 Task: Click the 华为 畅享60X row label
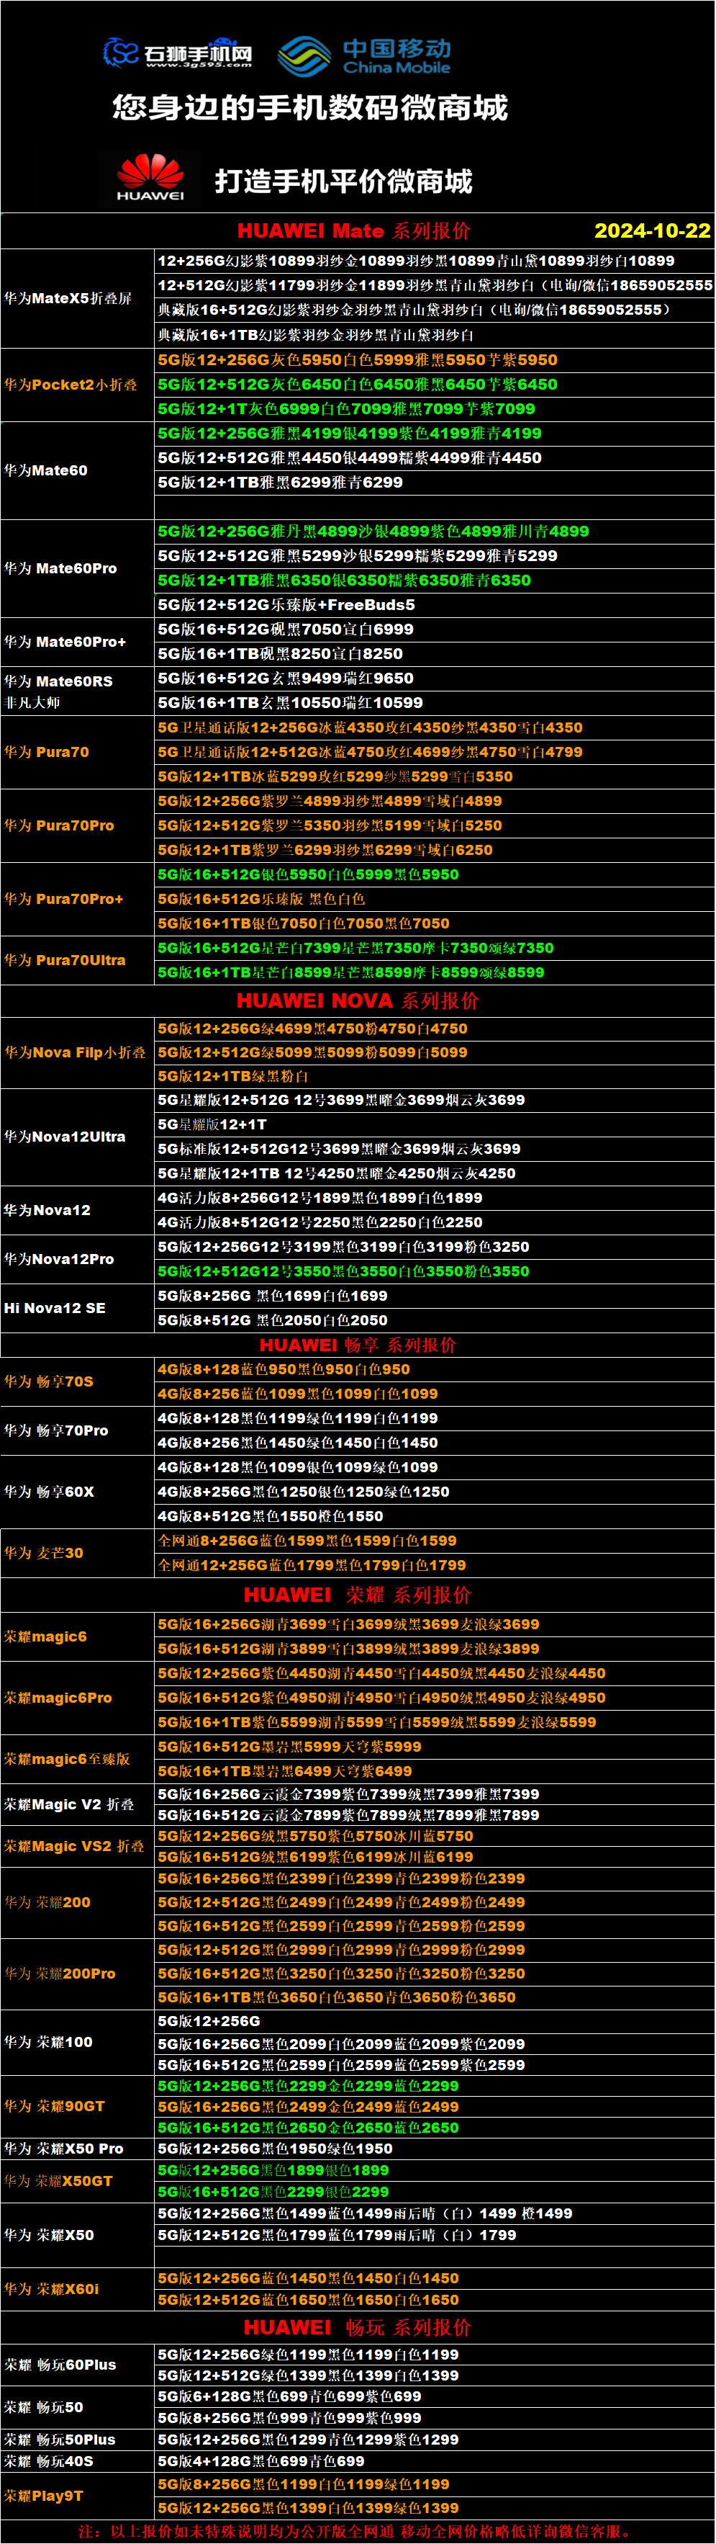50,1492
